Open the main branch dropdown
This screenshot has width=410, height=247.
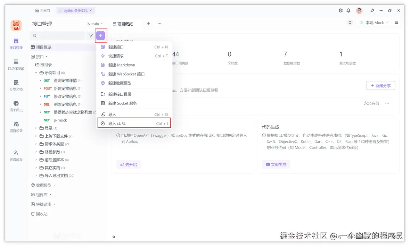(95, 24)
